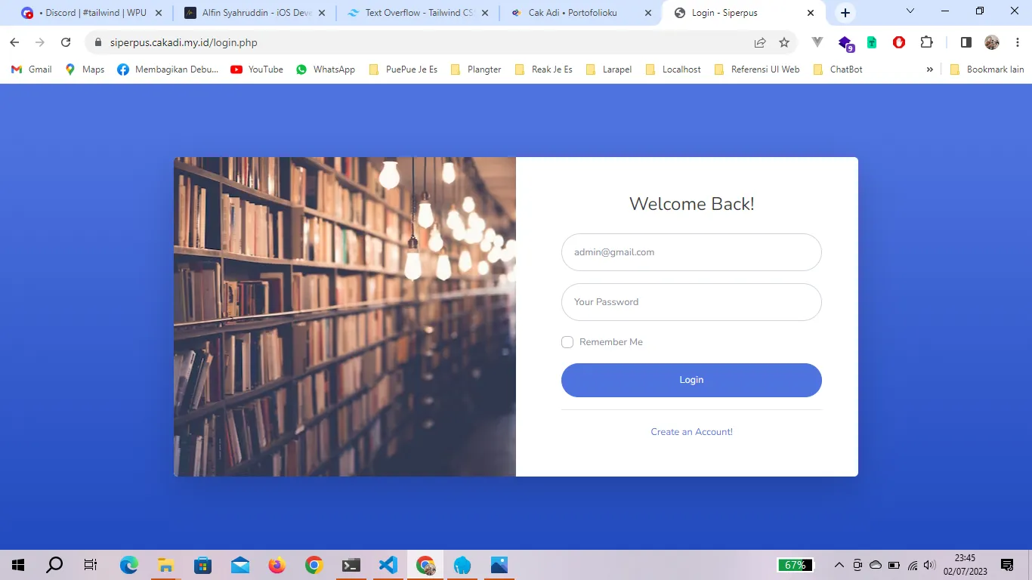
Task: Click the green T extension icon
Action: [872, 43]
